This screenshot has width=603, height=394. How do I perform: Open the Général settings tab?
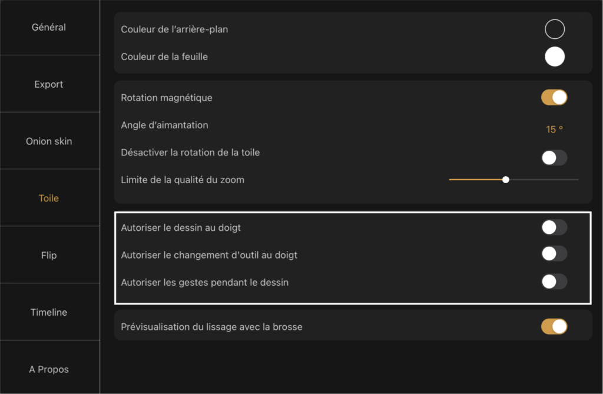(x=49, y=27)
